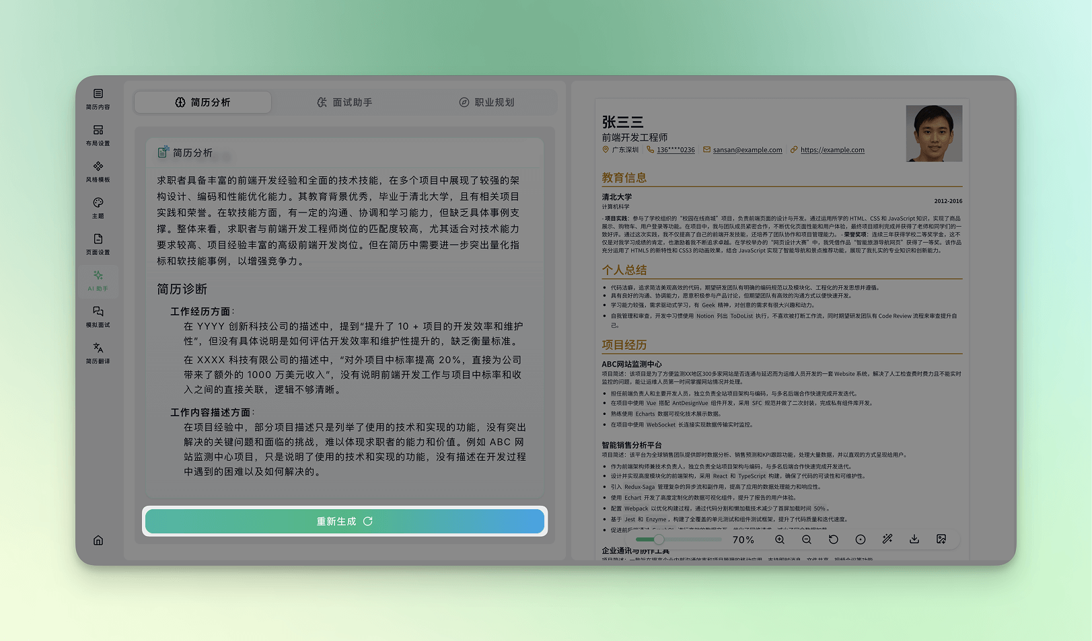Click the home icon in sidebar

pos(98,541)
